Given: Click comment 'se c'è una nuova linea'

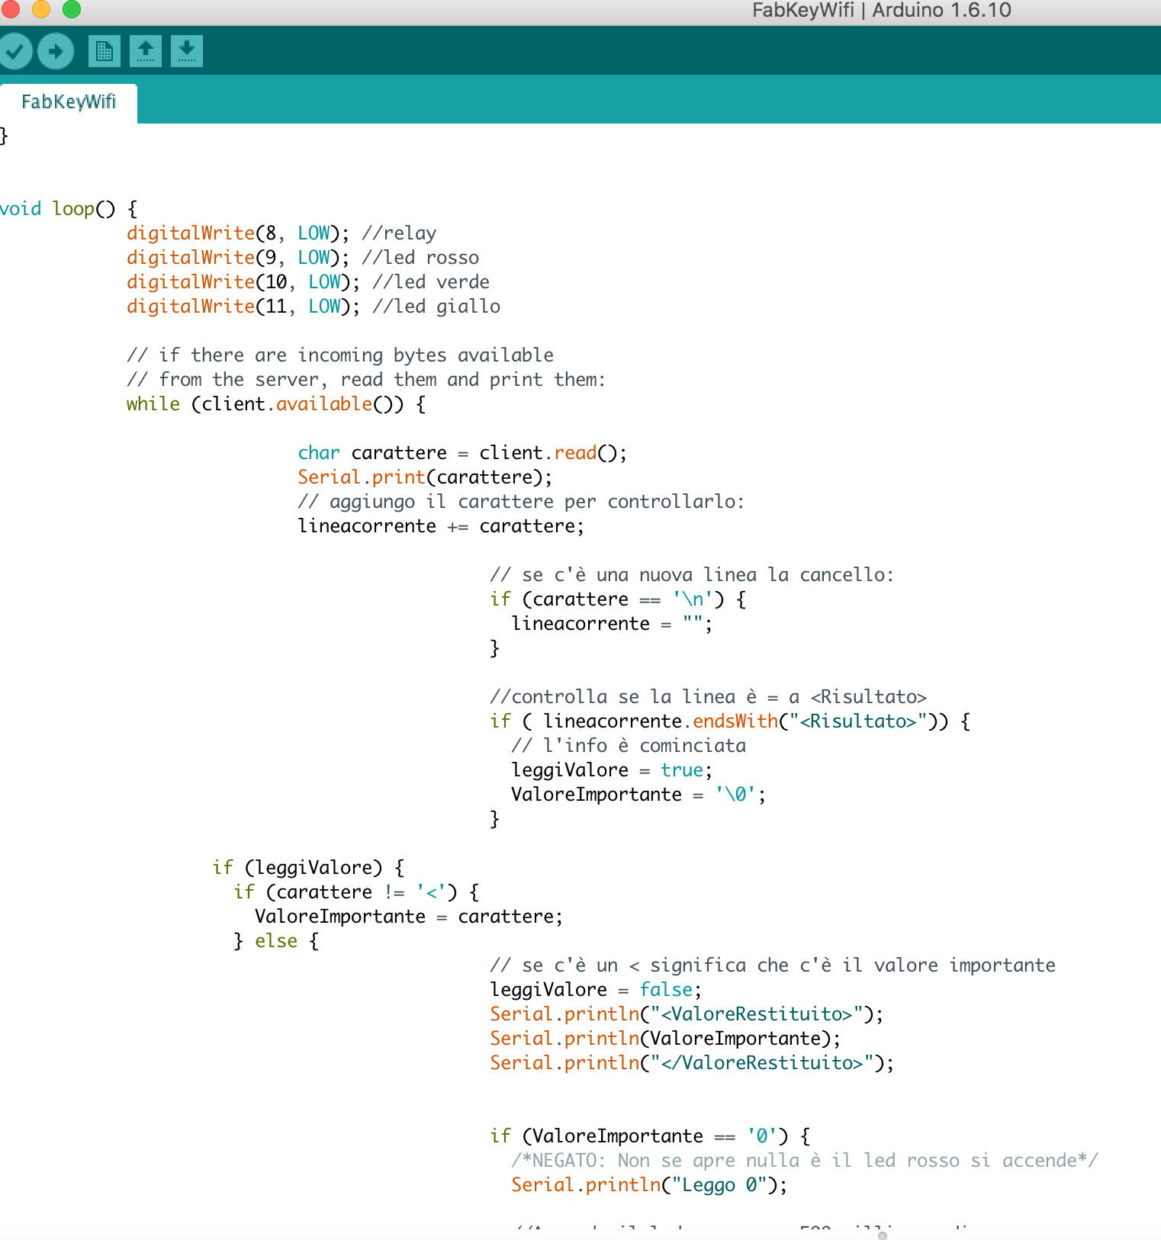Looking at the screenshot, I should click(x=691, y=575).
